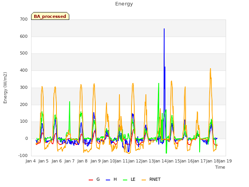This screenshot has height=187, width=249.
Task: Click the Energy (W/m2) y-axis label
Action: (5, 88)
